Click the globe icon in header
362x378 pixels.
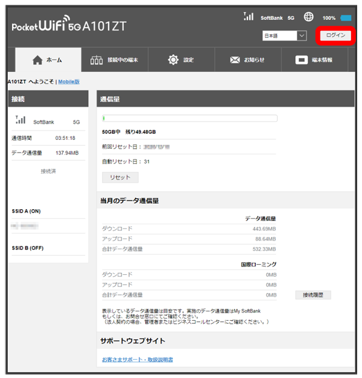tap(310, 17)
